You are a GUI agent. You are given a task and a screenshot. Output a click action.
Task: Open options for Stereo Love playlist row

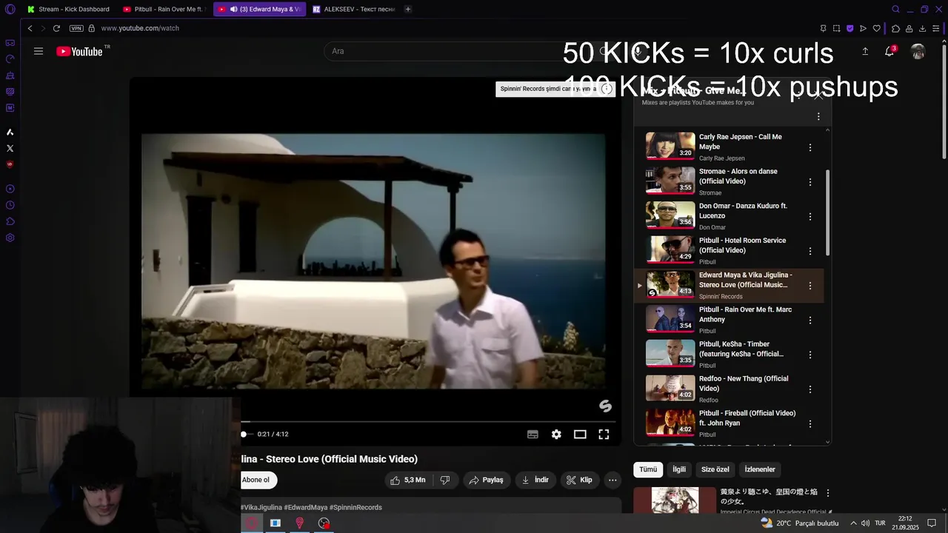[x=810, y=286]
